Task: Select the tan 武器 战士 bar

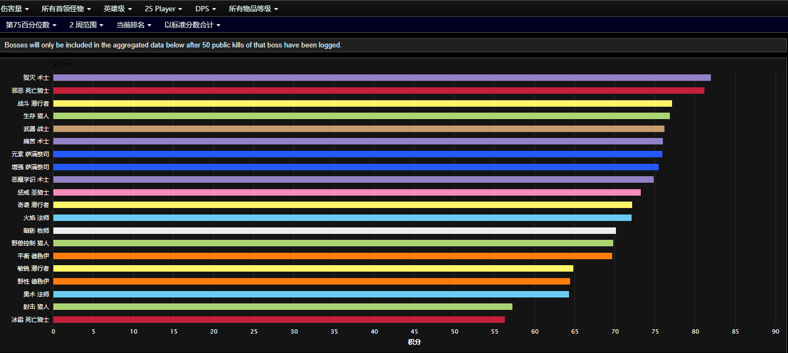Action: tap(358, 129)
